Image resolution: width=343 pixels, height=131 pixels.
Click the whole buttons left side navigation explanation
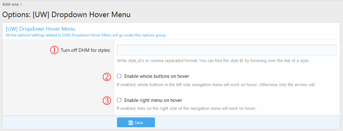coord(216,84)
